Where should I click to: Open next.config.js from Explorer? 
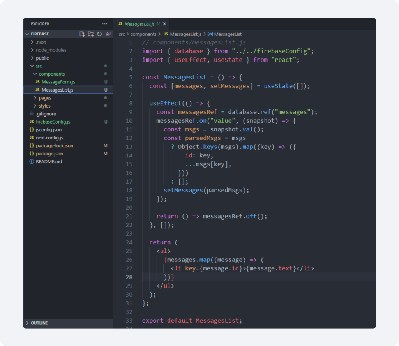pos(68,138)
